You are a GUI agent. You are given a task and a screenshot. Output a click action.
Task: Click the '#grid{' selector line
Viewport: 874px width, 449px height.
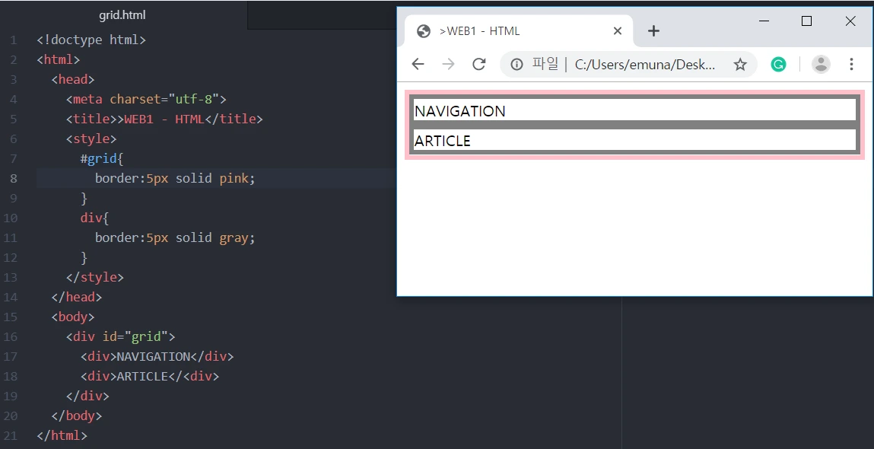101,158
